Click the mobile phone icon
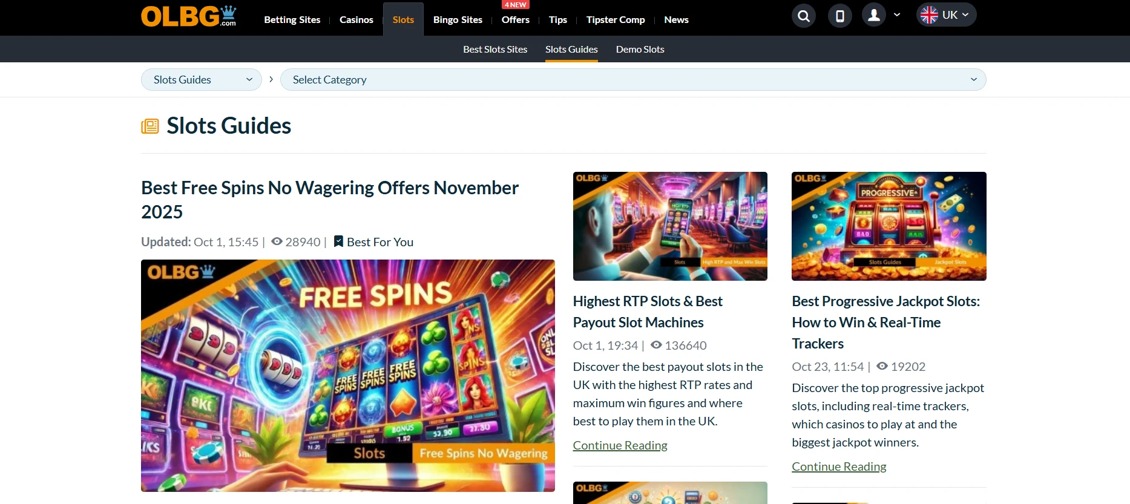The width and height of the screenshot is (1130, 504). 840,16
